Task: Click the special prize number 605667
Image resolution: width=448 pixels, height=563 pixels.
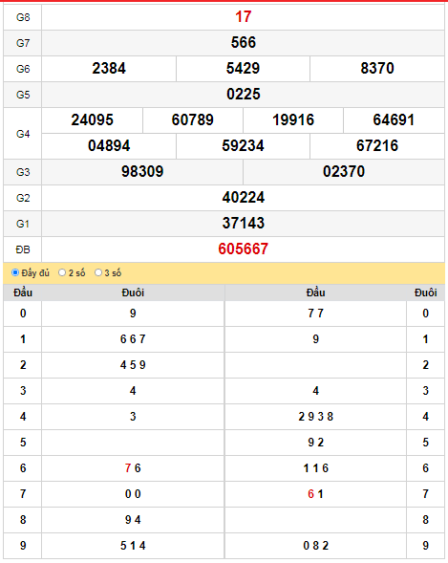Action: click(244, 249)
